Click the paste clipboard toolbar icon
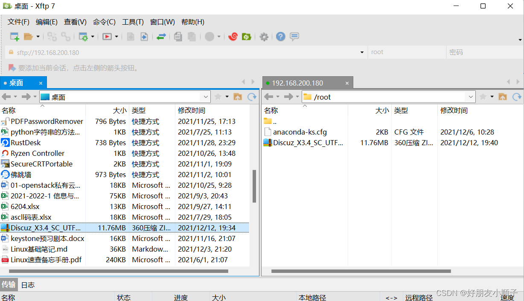 click(192, 37)
